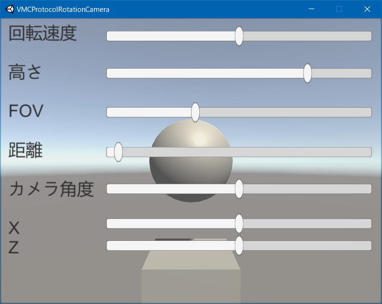Click the FOV slider handle
This screenshot has height=304, width=382.
coord(195,112)
